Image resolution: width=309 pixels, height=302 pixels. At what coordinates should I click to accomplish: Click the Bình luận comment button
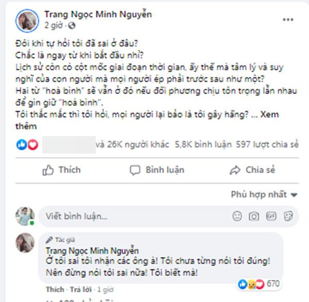click(x=157, y=170)
